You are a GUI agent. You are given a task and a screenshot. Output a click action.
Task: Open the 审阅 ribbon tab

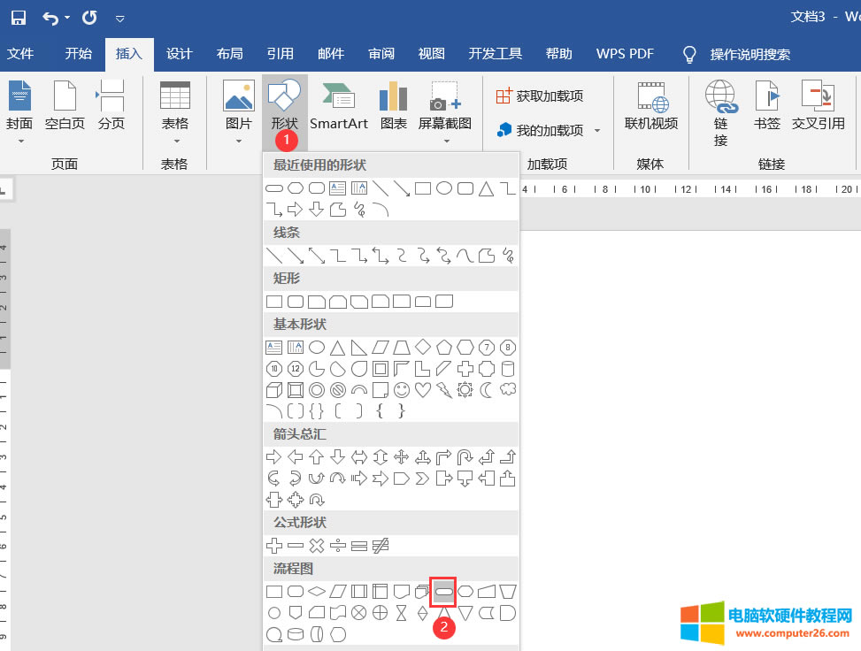tap(381, 54)
